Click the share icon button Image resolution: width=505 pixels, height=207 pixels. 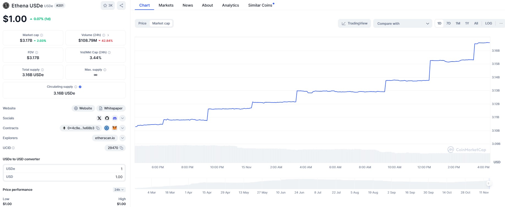pyautogui.click(x=121, y=5)
